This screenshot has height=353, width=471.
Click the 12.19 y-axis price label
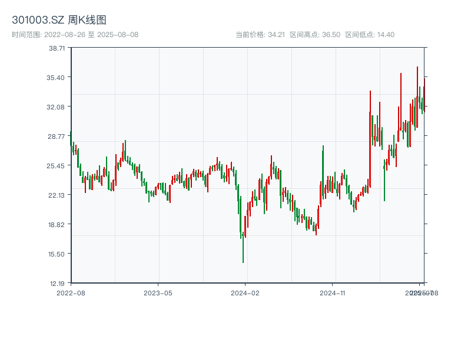[57, 283]
